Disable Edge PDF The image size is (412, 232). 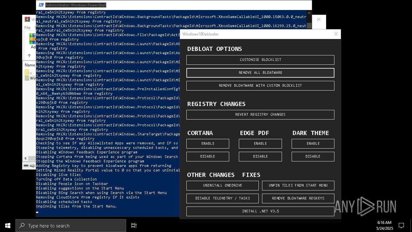260,156
